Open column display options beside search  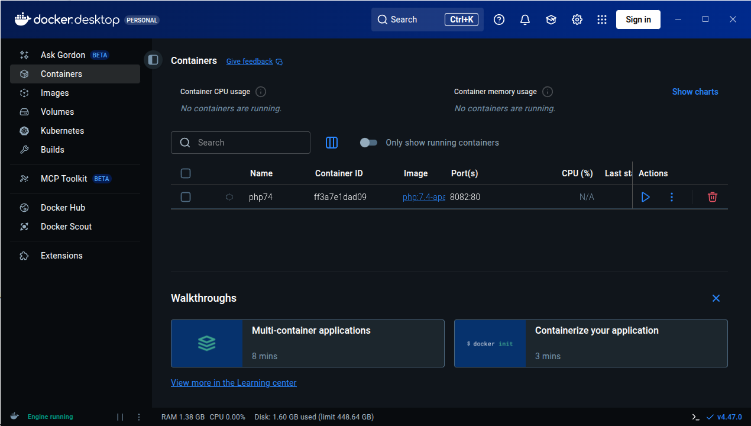pyautogui.click(x=332, y=143)
